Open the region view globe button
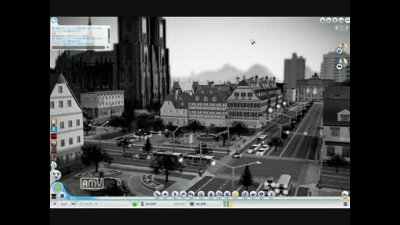This screenshot has height=225, width=400. [55, 175]
